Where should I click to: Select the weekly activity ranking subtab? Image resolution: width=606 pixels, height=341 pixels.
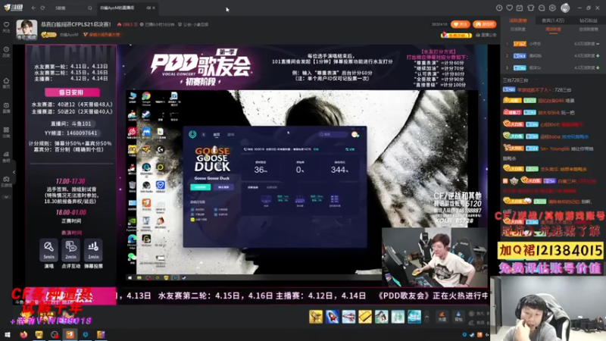point(553,30)
